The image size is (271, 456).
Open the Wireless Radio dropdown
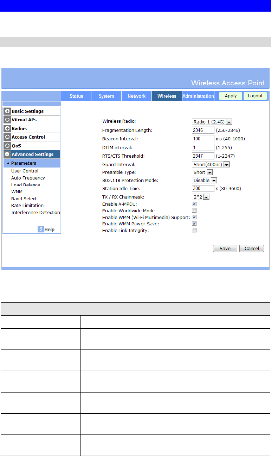(212, 122)
